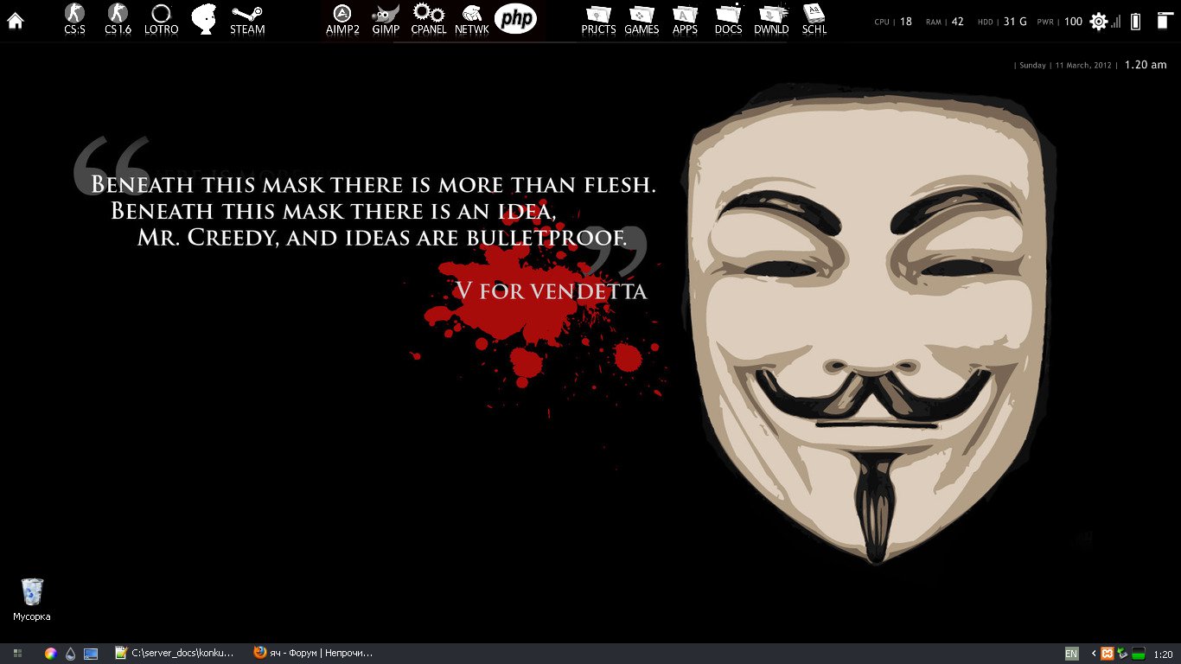The height and width of the screenshot is (664, 1181).
Task: Click the 1.20 am desktop clock
Action: [1146, 65]
